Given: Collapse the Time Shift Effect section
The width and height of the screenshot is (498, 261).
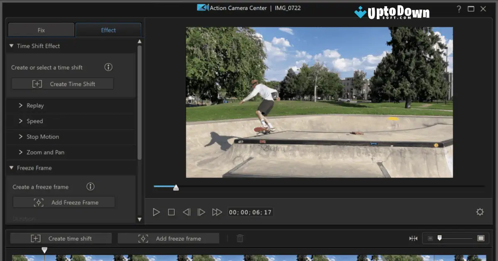Looking at the screenshot, I should point(12,46).
